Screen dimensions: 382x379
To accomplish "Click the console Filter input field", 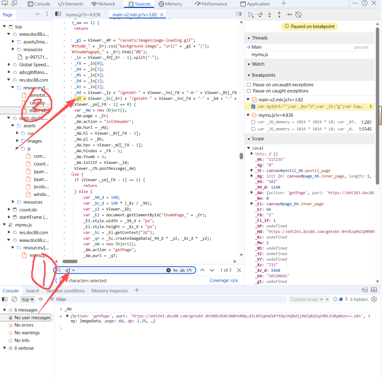I will pos(169,299).
